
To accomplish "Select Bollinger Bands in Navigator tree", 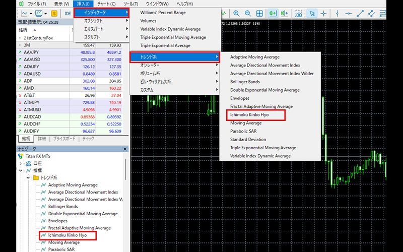I will 63,206.
